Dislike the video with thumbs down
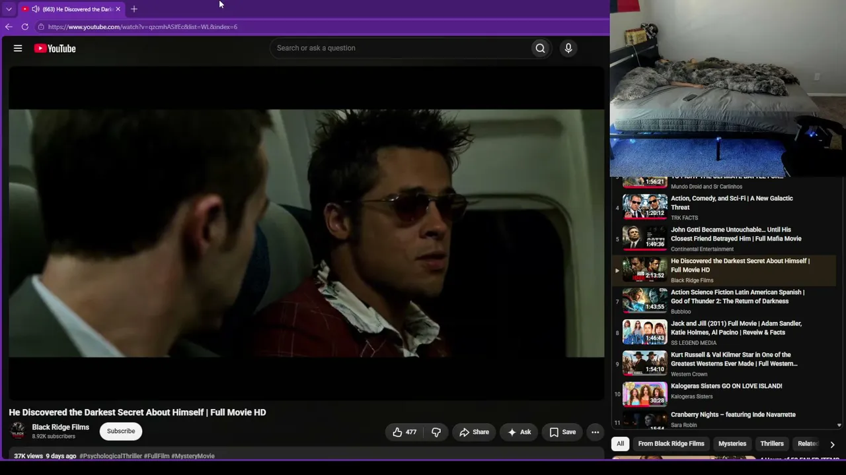This screenshot has height=475, width=846. 436,432
